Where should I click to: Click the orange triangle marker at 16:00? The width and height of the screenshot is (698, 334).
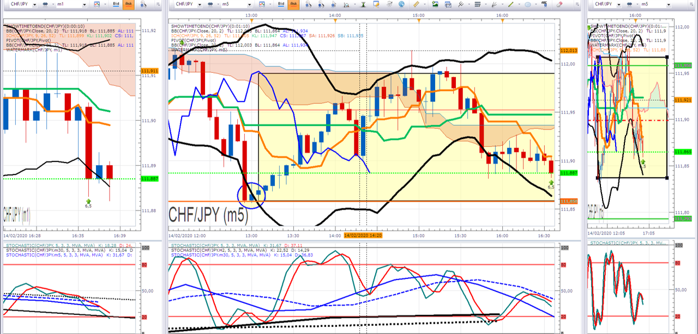pos(502,21)
